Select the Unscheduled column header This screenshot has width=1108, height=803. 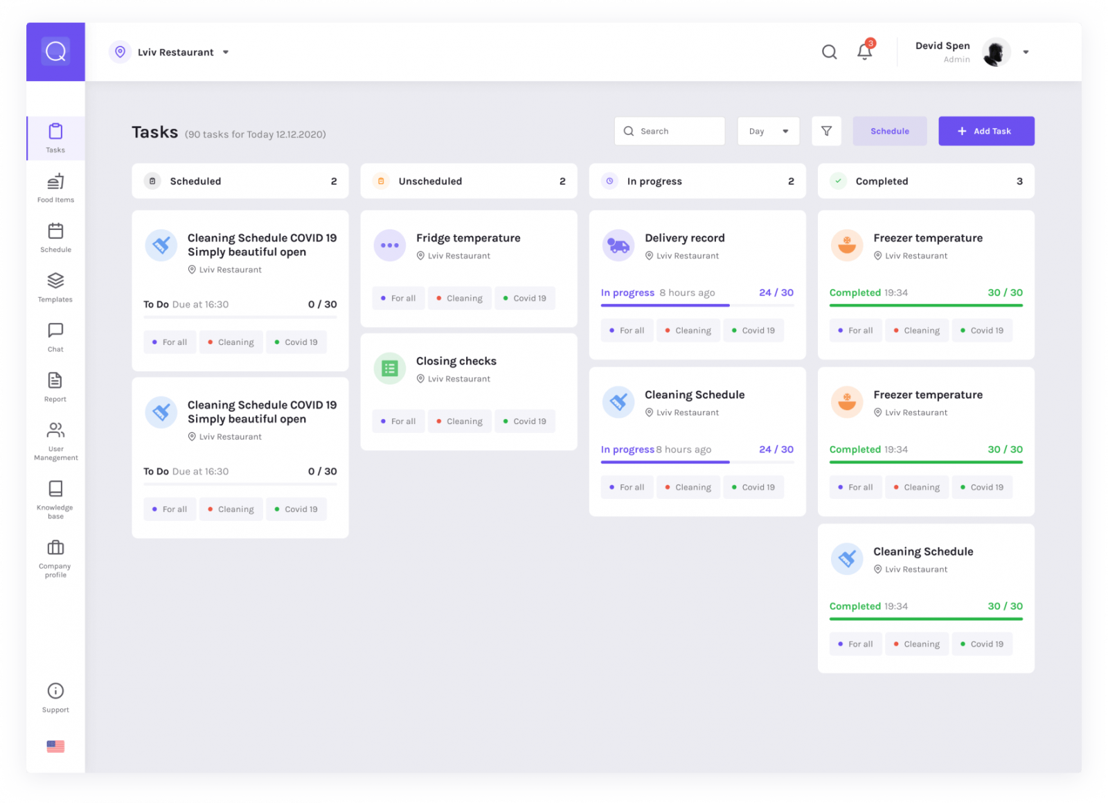[469, 181]
